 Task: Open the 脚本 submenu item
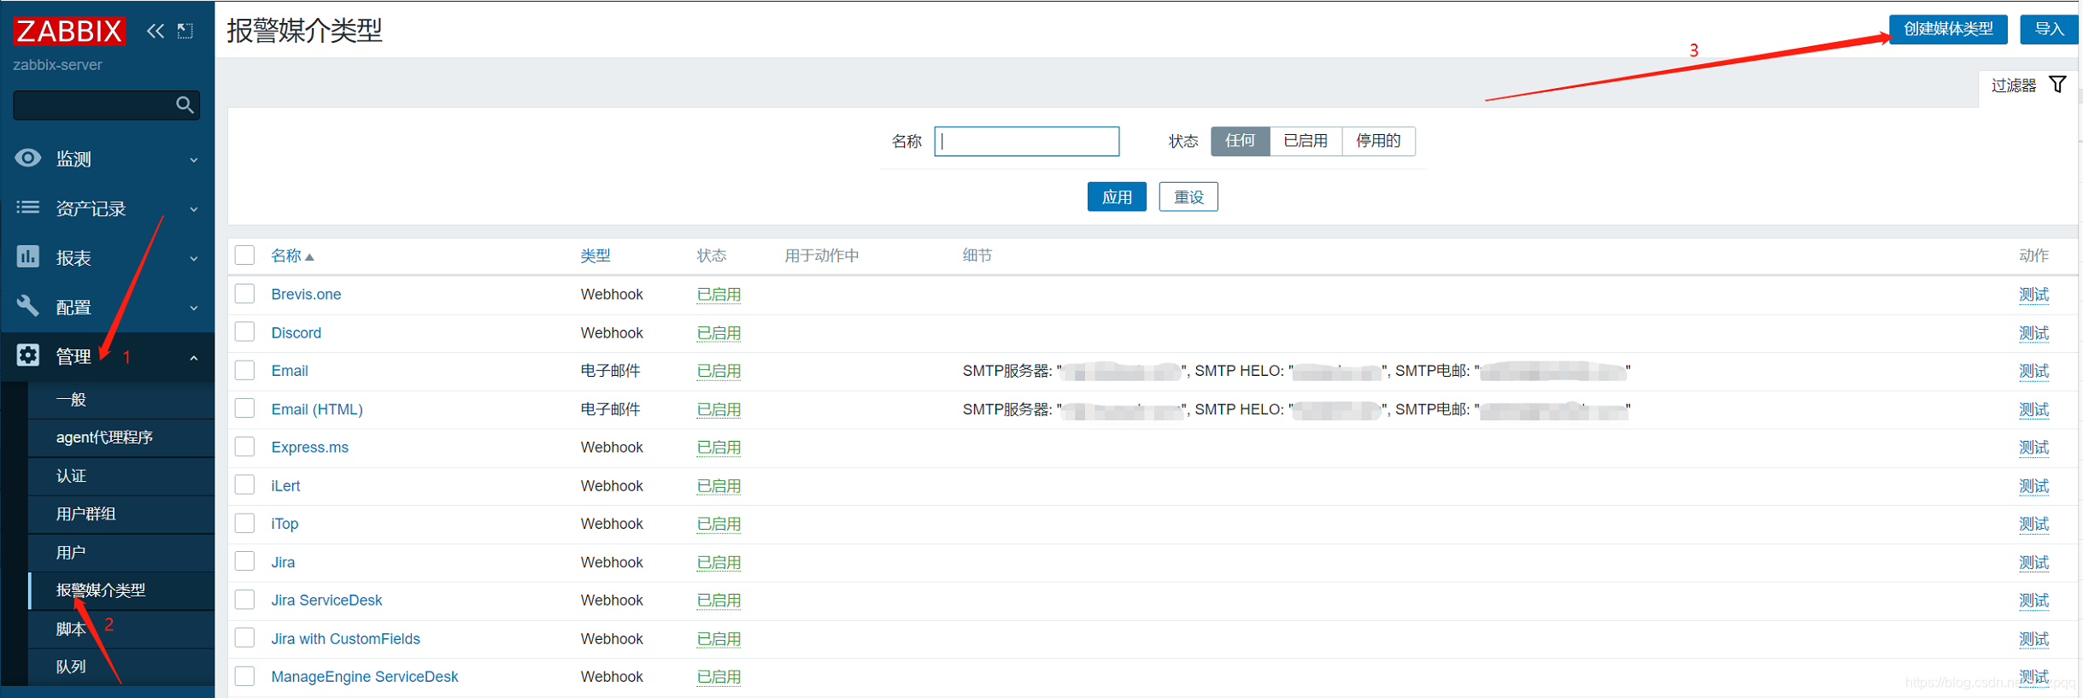[x=121, y=629]
